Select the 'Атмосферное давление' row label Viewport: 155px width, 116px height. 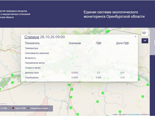coord(37,53)
